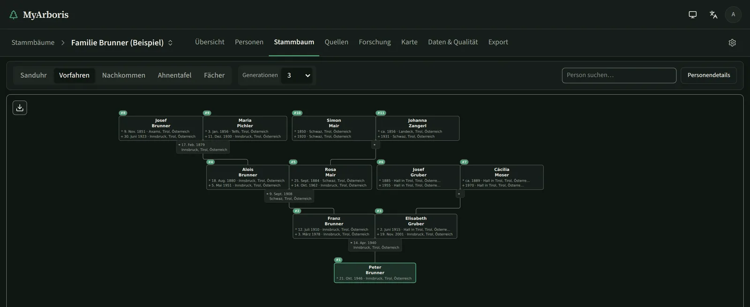Click the #6 badge above Josef Gruber
This screenshot has width=750, height=307.
point(381,162)
